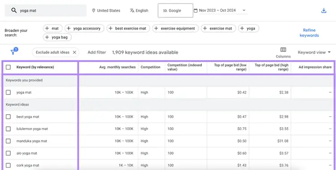Click the $0.75 low bid value
The image size is (336, 170).
[x=242, y=129]
